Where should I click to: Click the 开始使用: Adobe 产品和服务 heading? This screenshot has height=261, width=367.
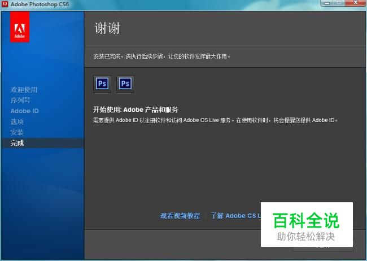(x=136, y=110)
